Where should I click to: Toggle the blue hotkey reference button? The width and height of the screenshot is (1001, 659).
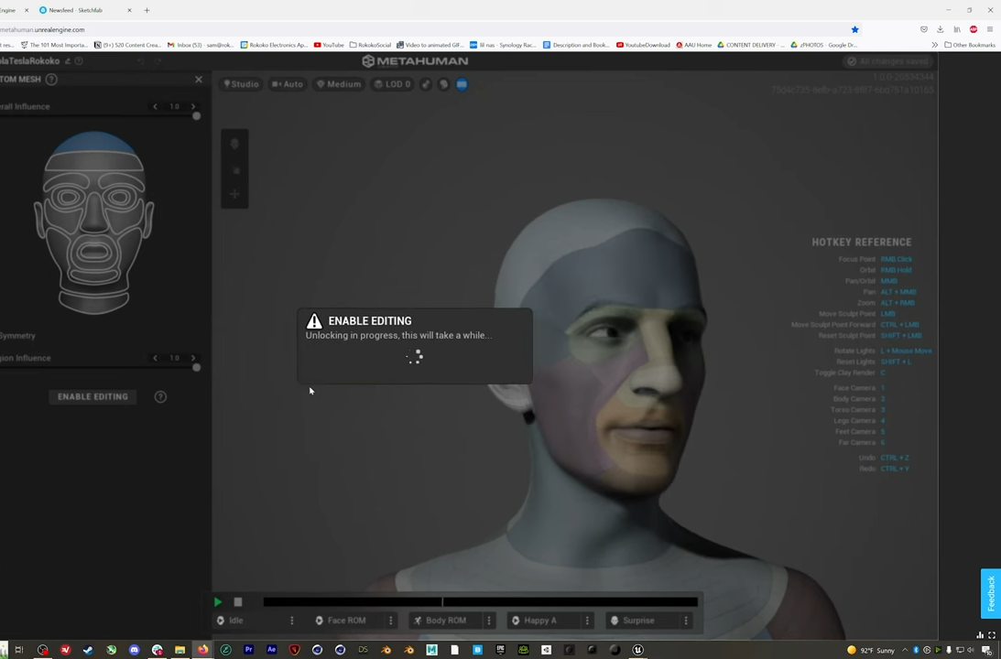pyautogui.click(x=462, y=84)
